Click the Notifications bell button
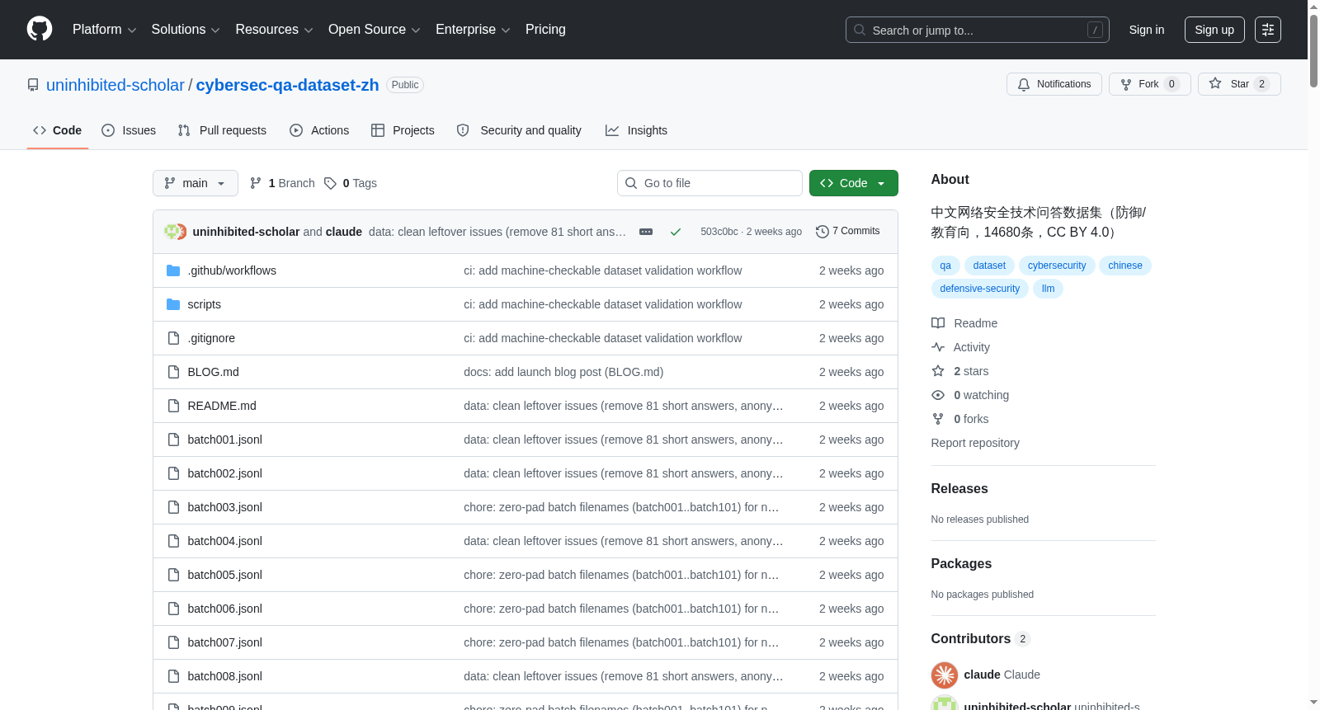This screenshot has height=710, width=1320. 1054,84
